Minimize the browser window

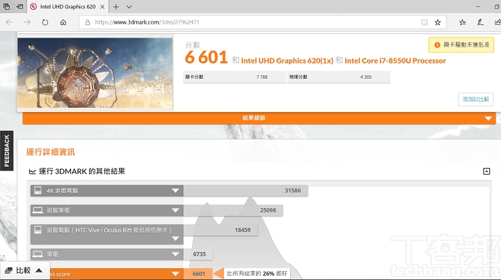coord(478,7)
